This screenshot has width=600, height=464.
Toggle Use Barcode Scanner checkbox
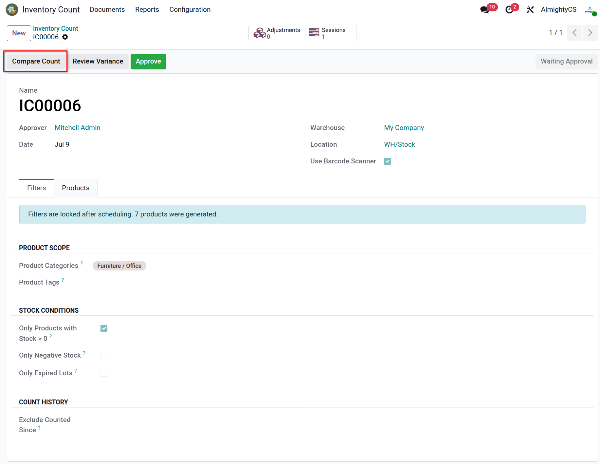(387, 161)
